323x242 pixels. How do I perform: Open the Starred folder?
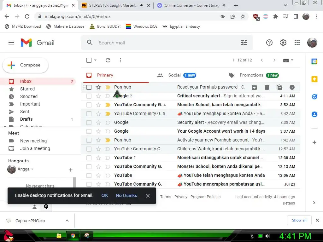pos(27,89)
